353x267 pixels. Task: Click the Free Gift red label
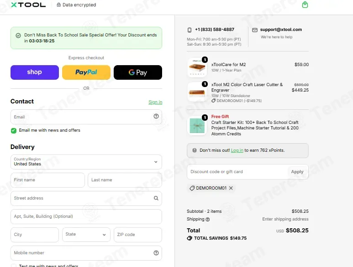click(220, 117)
